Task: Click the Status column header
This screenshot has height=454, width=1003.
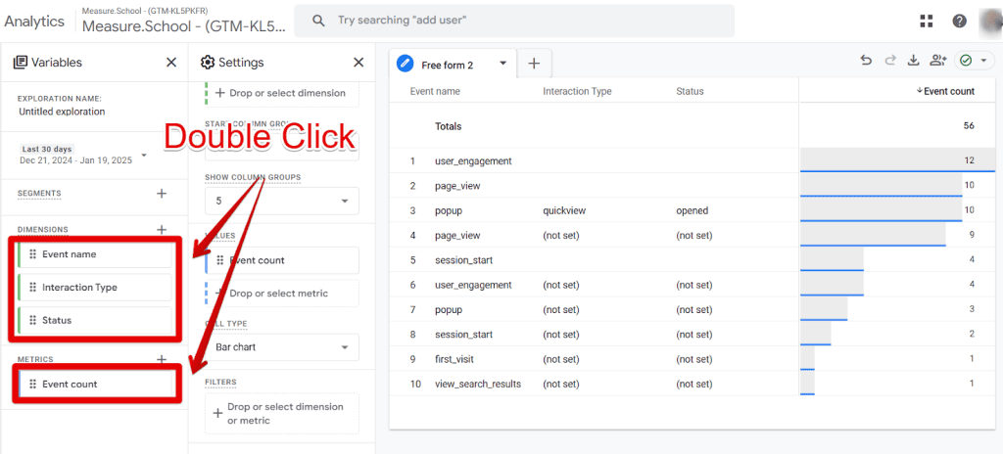Action: 690,91
